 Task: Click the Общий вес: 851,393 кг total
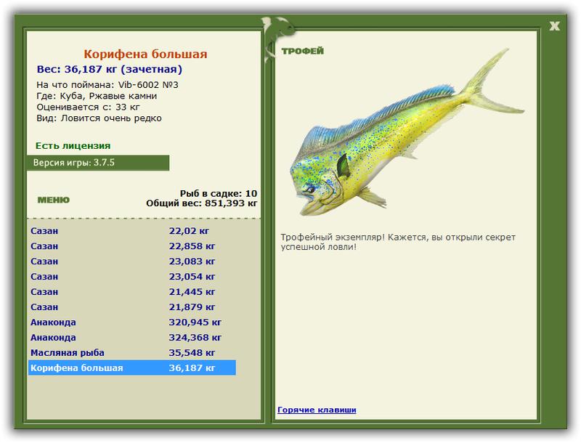coord(201,203)
